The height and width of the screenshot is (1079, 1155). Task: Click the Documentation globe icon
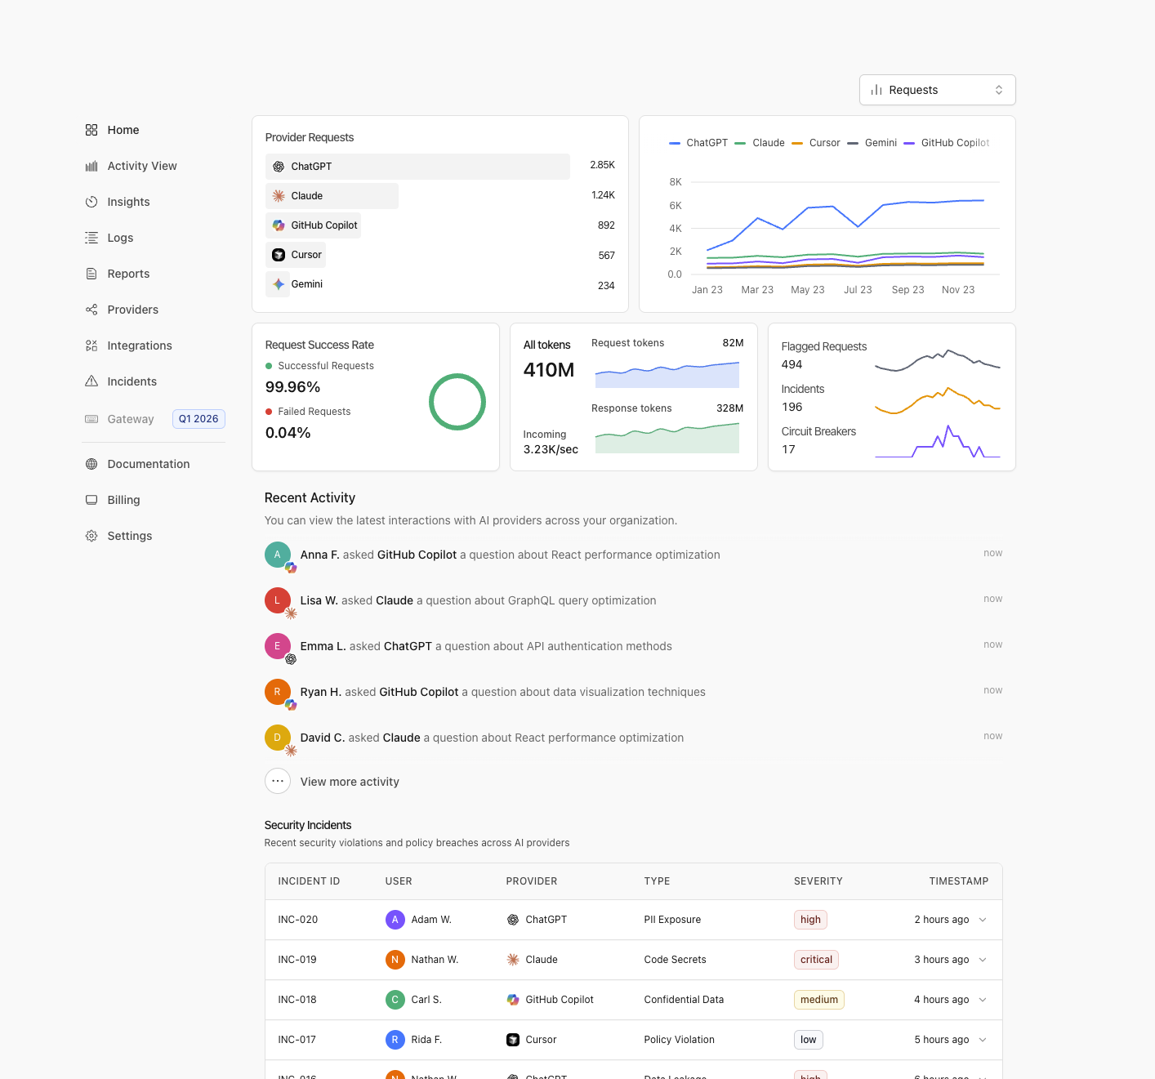(x=91, y=464)
